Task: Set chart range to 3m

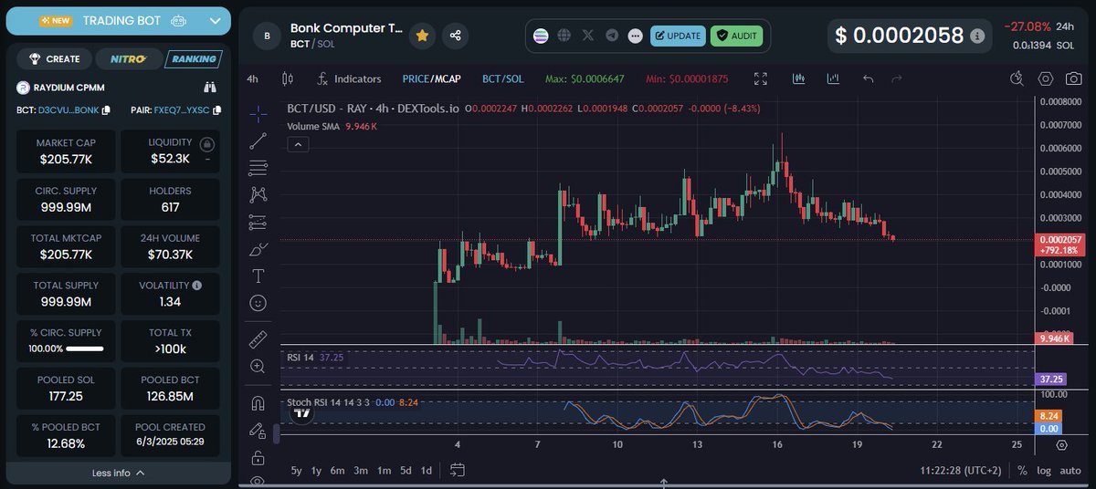Action: 361,470
